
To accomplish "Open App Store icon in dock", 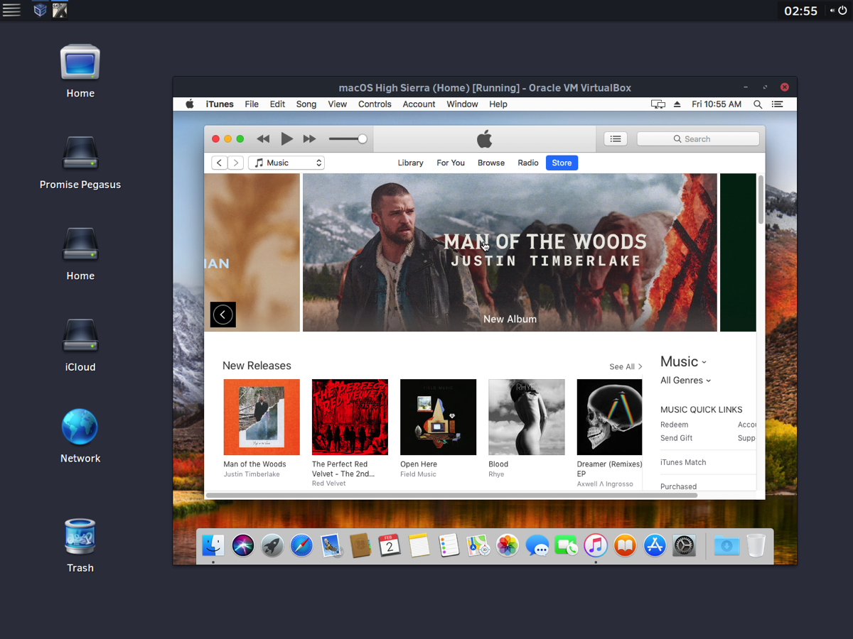I will 655,545.
